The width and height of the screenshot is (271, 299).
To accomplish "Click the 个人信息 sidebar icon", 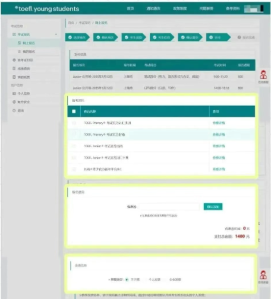I will coord(14,93).
